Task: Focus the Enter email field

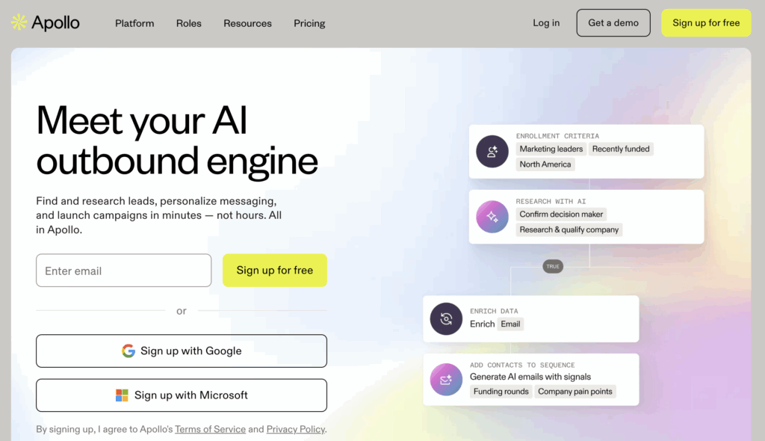Action: pos(123,270)
